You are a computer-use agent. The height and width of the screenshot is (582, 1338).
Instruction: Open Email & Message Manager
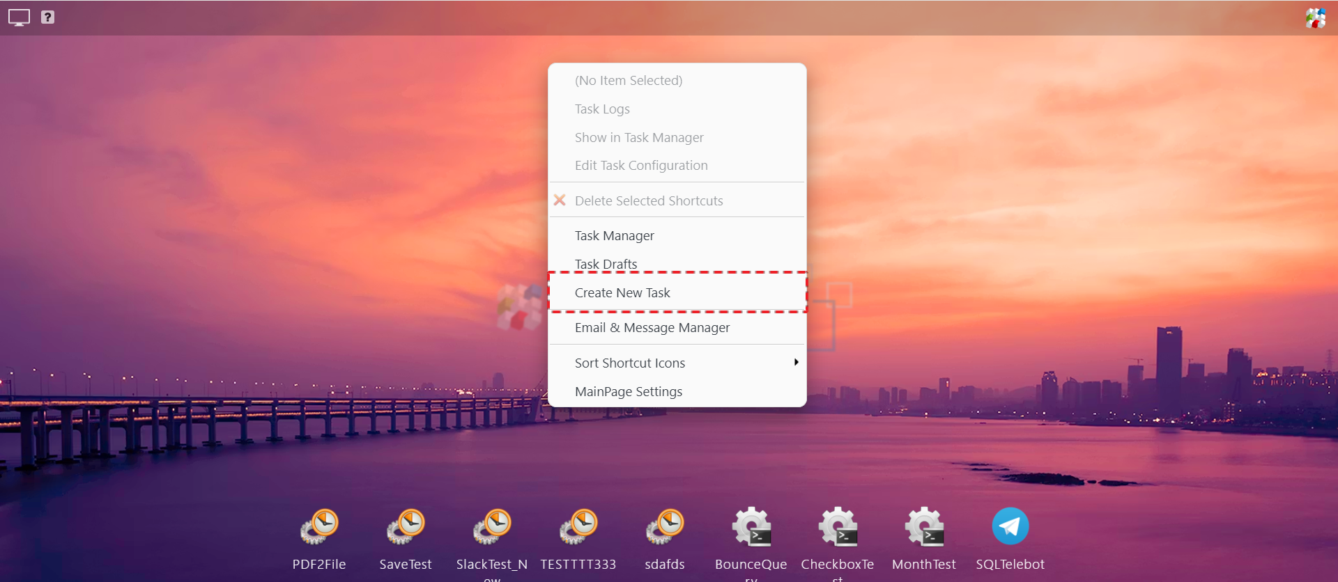pos(677,328)
